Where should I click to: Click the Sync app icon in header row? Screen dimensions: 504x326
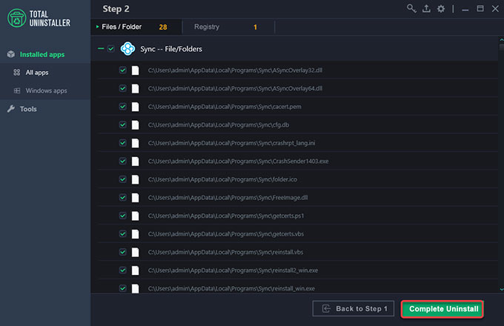[x=127, y=49]
